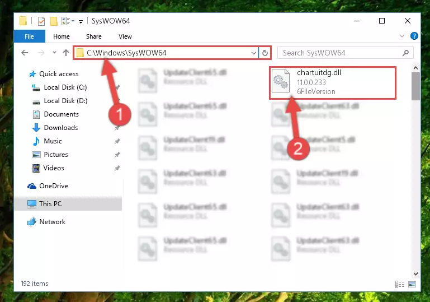430x302 pixels.
Task: Click the This PC monitor icon
Action: pos(32,204)
